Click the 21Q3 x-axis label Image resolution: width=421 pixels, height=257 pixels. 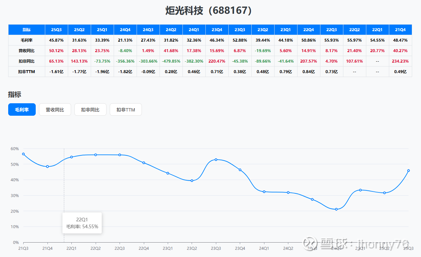coord(23,248)
